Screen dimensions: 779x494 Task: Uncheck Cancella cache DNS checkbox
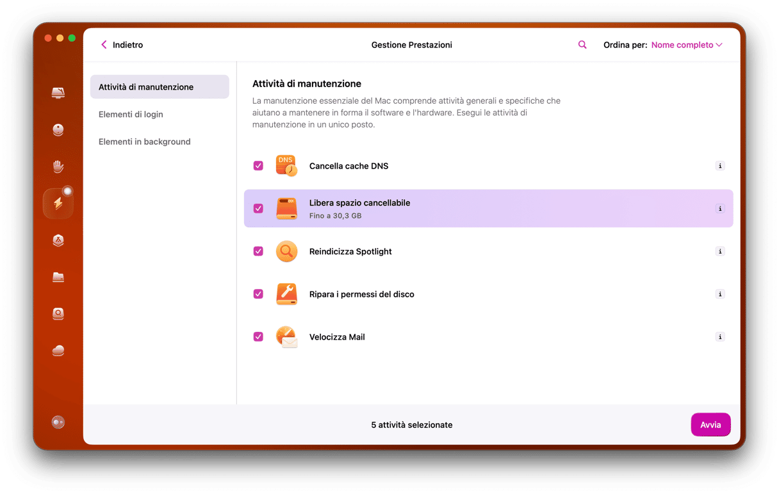click(258, 166)
